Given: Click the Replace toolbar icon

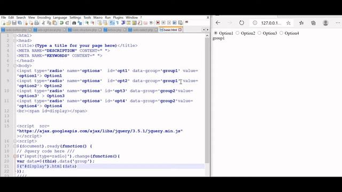Looking at the screenshot, I should coord(80,22).
